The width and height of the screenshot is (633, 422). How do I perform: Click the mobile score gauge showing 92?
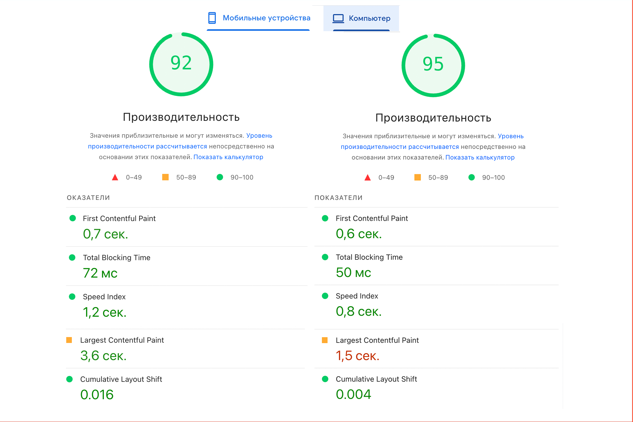pos(181,64)
